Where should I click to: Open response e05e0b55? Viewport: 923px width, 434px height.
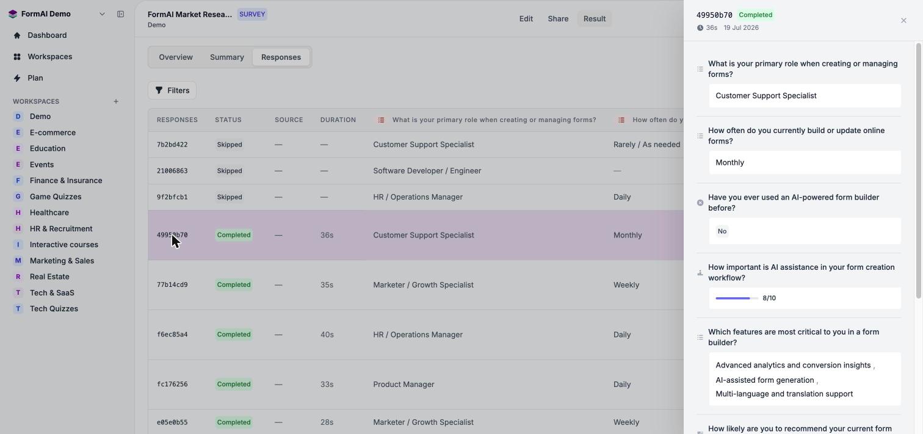pyautogui.click(x=172, y=422)
